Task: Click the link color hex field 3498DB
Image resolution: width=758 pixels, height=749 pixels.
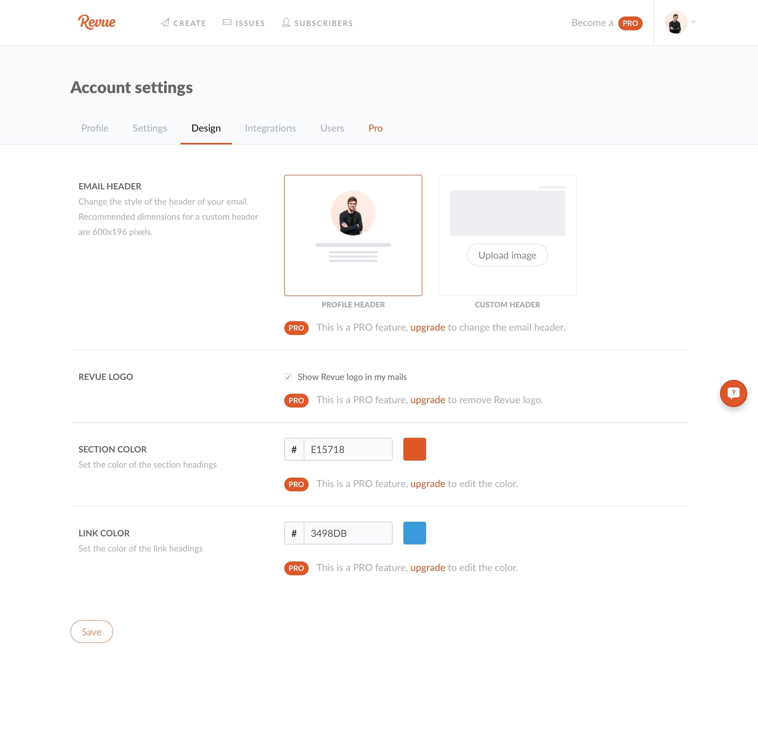Action: coord(348,533)
